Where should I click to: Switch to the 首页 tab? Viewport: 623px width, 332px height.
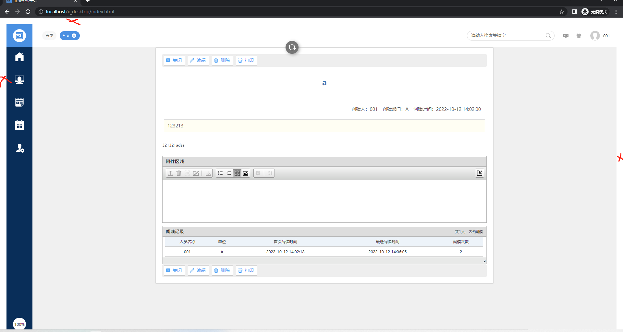(x=49, y=36)
